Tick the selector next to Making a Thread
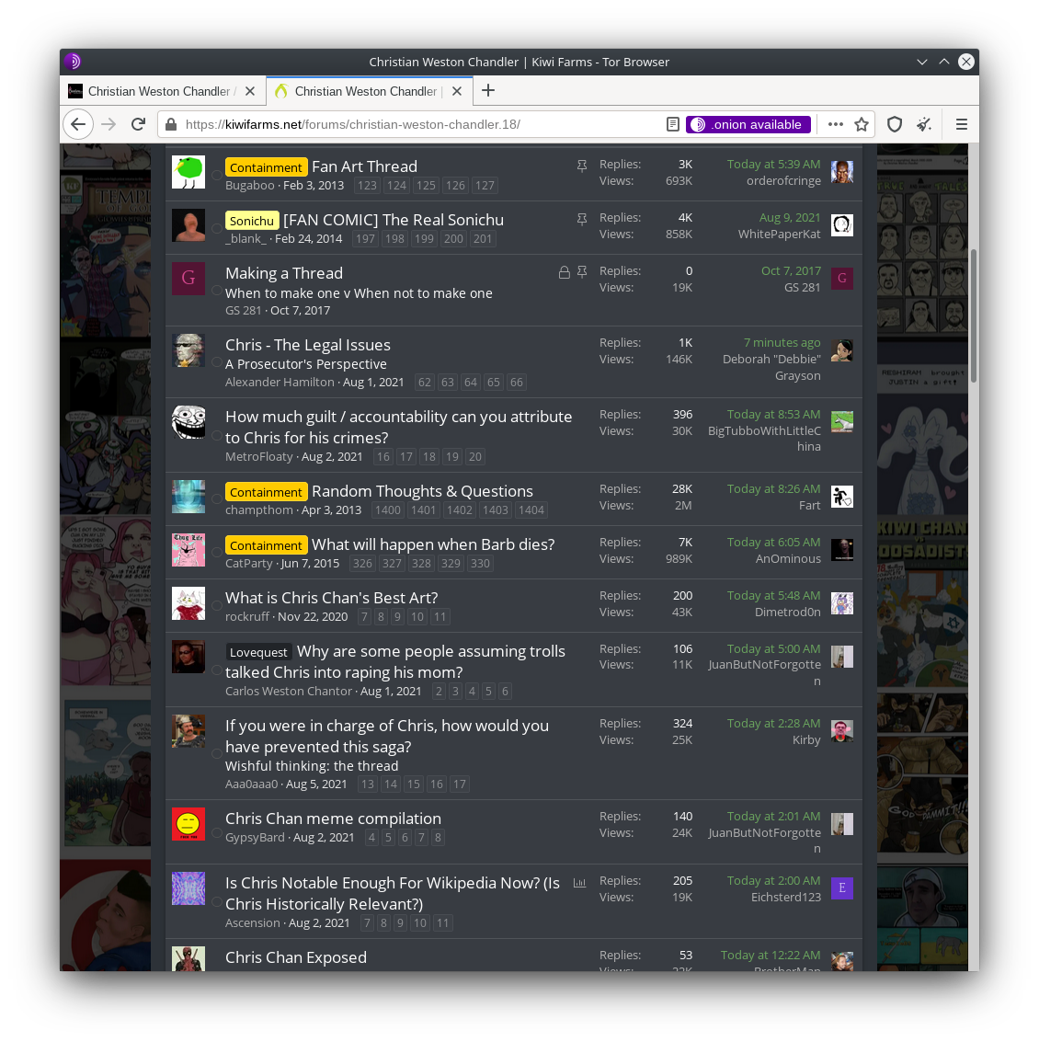Viewport: 1039px width, 1042px height. [x=217, y=291]
